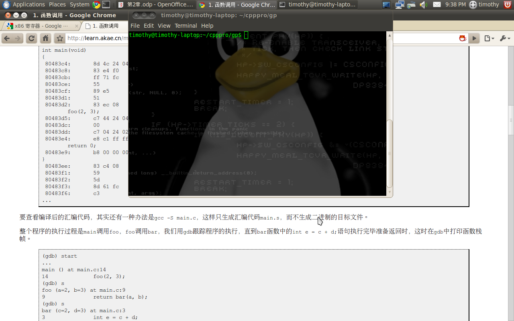Click the back arrow in Chrome
The width and height of the screenshot is (514, 321).
point(7,39)
